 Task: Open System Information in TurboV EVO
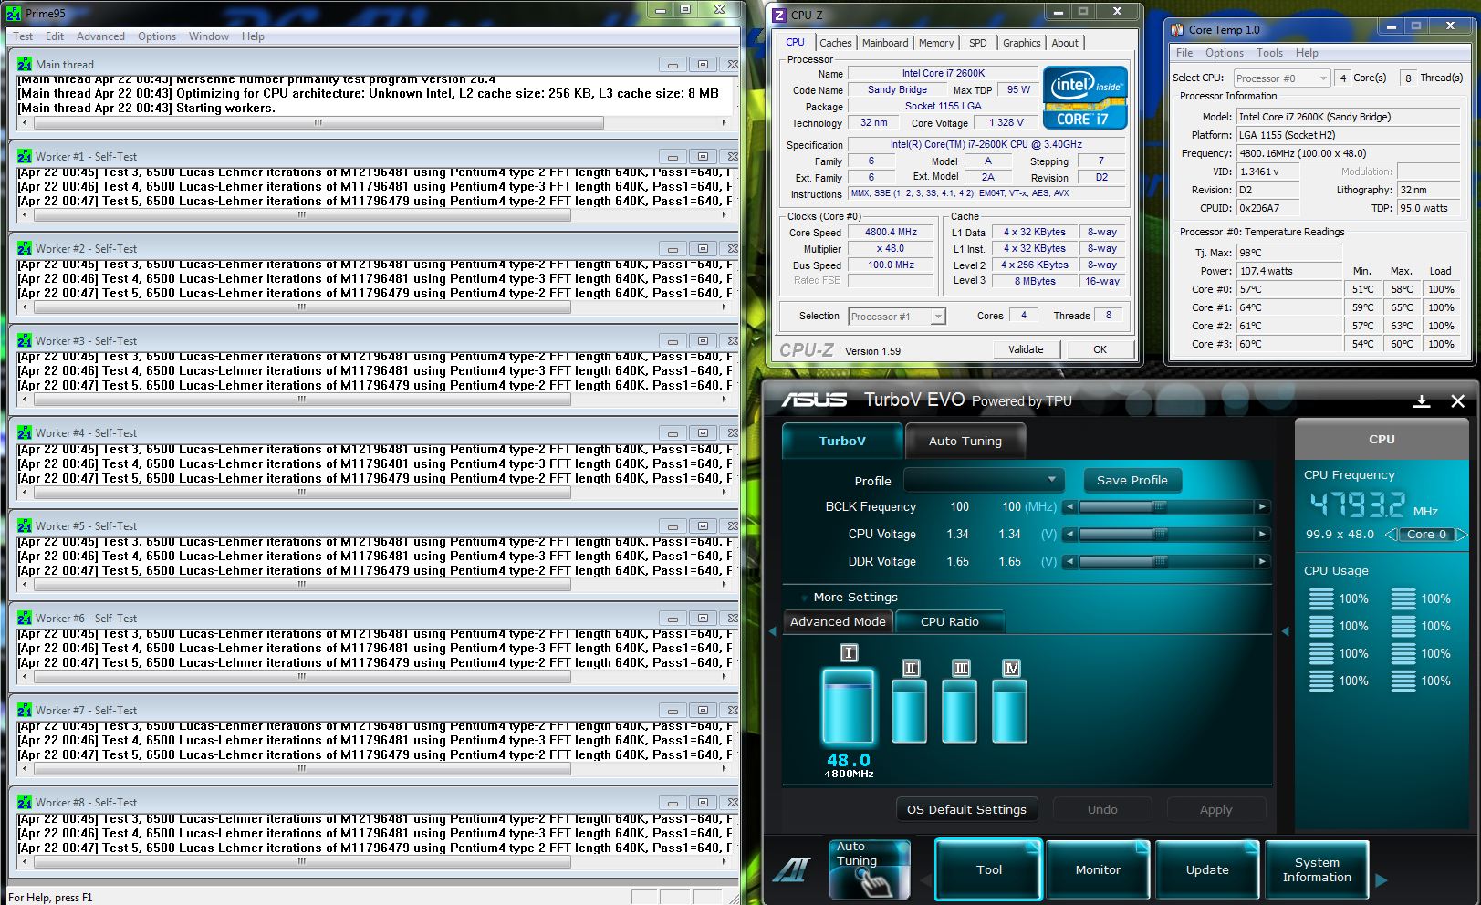(1317, 869)
